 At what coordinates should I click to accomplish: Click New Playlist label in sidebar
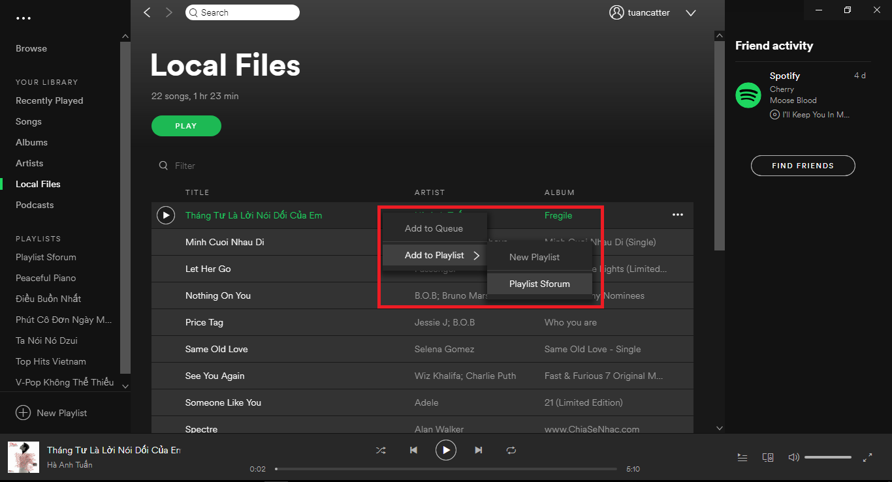coord(62,413)
